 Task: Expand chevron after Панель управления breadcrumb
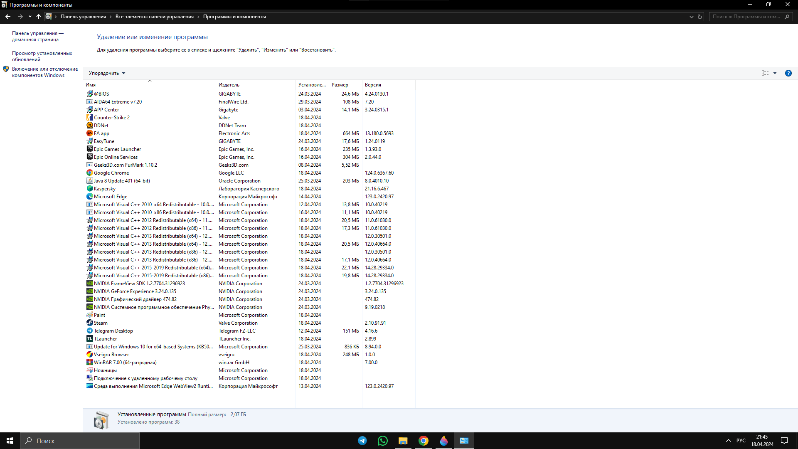(x=111, y=17)
